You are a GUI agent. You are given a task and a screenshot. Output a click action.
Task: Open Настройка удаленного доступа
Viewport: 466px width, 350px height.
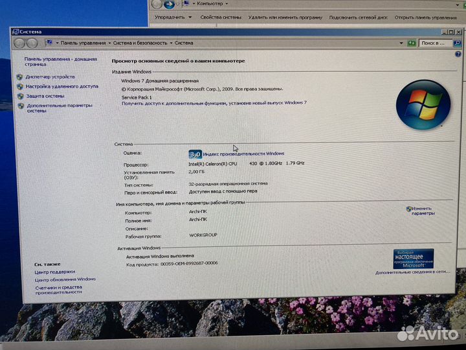pyautogui.click(x=62, y=86)
